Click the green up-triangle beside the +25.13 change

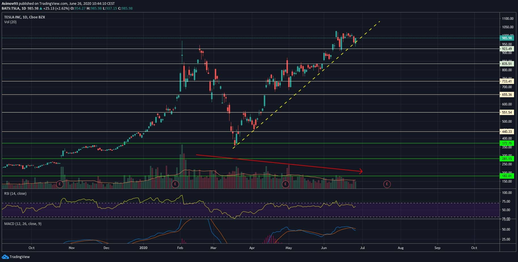pos(41,8)
